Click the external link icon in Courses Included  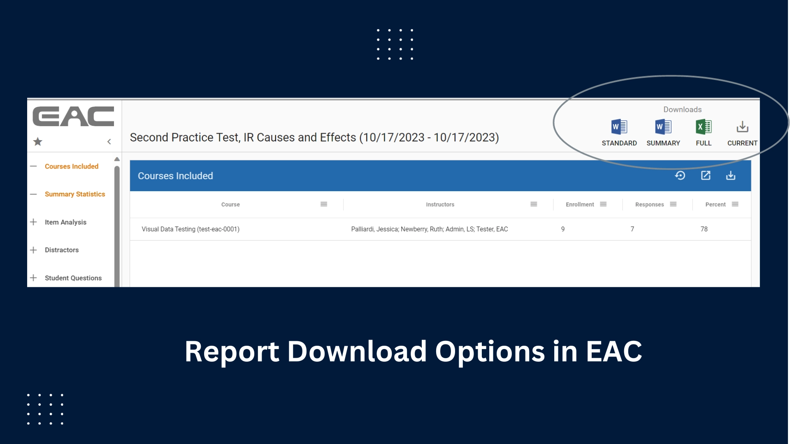[x=706, y=176]
